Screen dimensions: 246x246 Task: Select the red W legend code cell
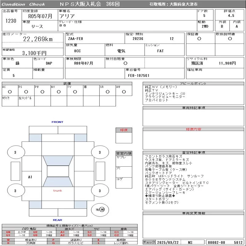coord(8,240)
